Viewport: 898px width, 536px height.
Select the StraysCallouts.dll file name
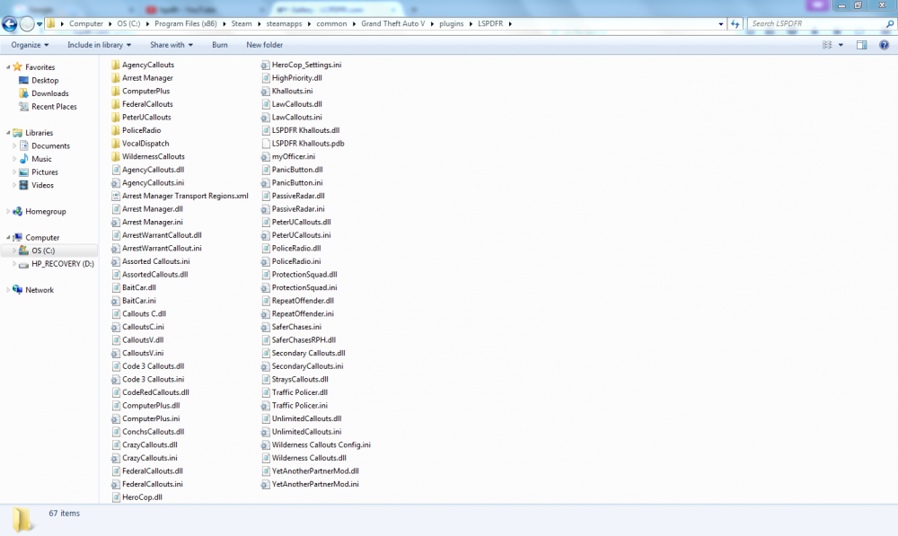(300, 379)
